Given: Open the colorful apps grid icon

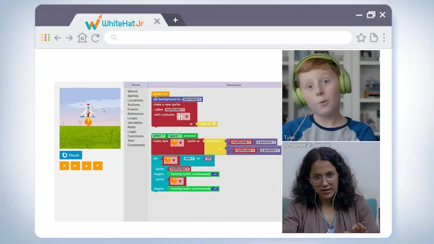Looking at the screenshot, I should coord(45,37).
